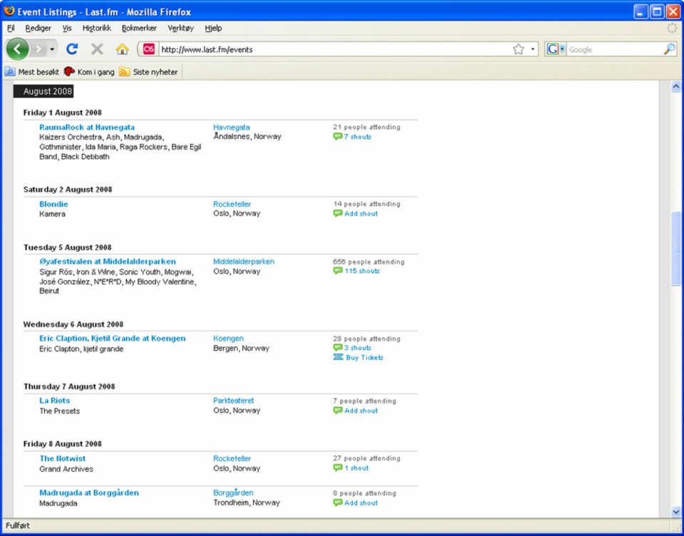The height and width of the screenshot is (536, 684).
Task: Open the back/forward history dropdown arrow
Action: click(52, 49)
